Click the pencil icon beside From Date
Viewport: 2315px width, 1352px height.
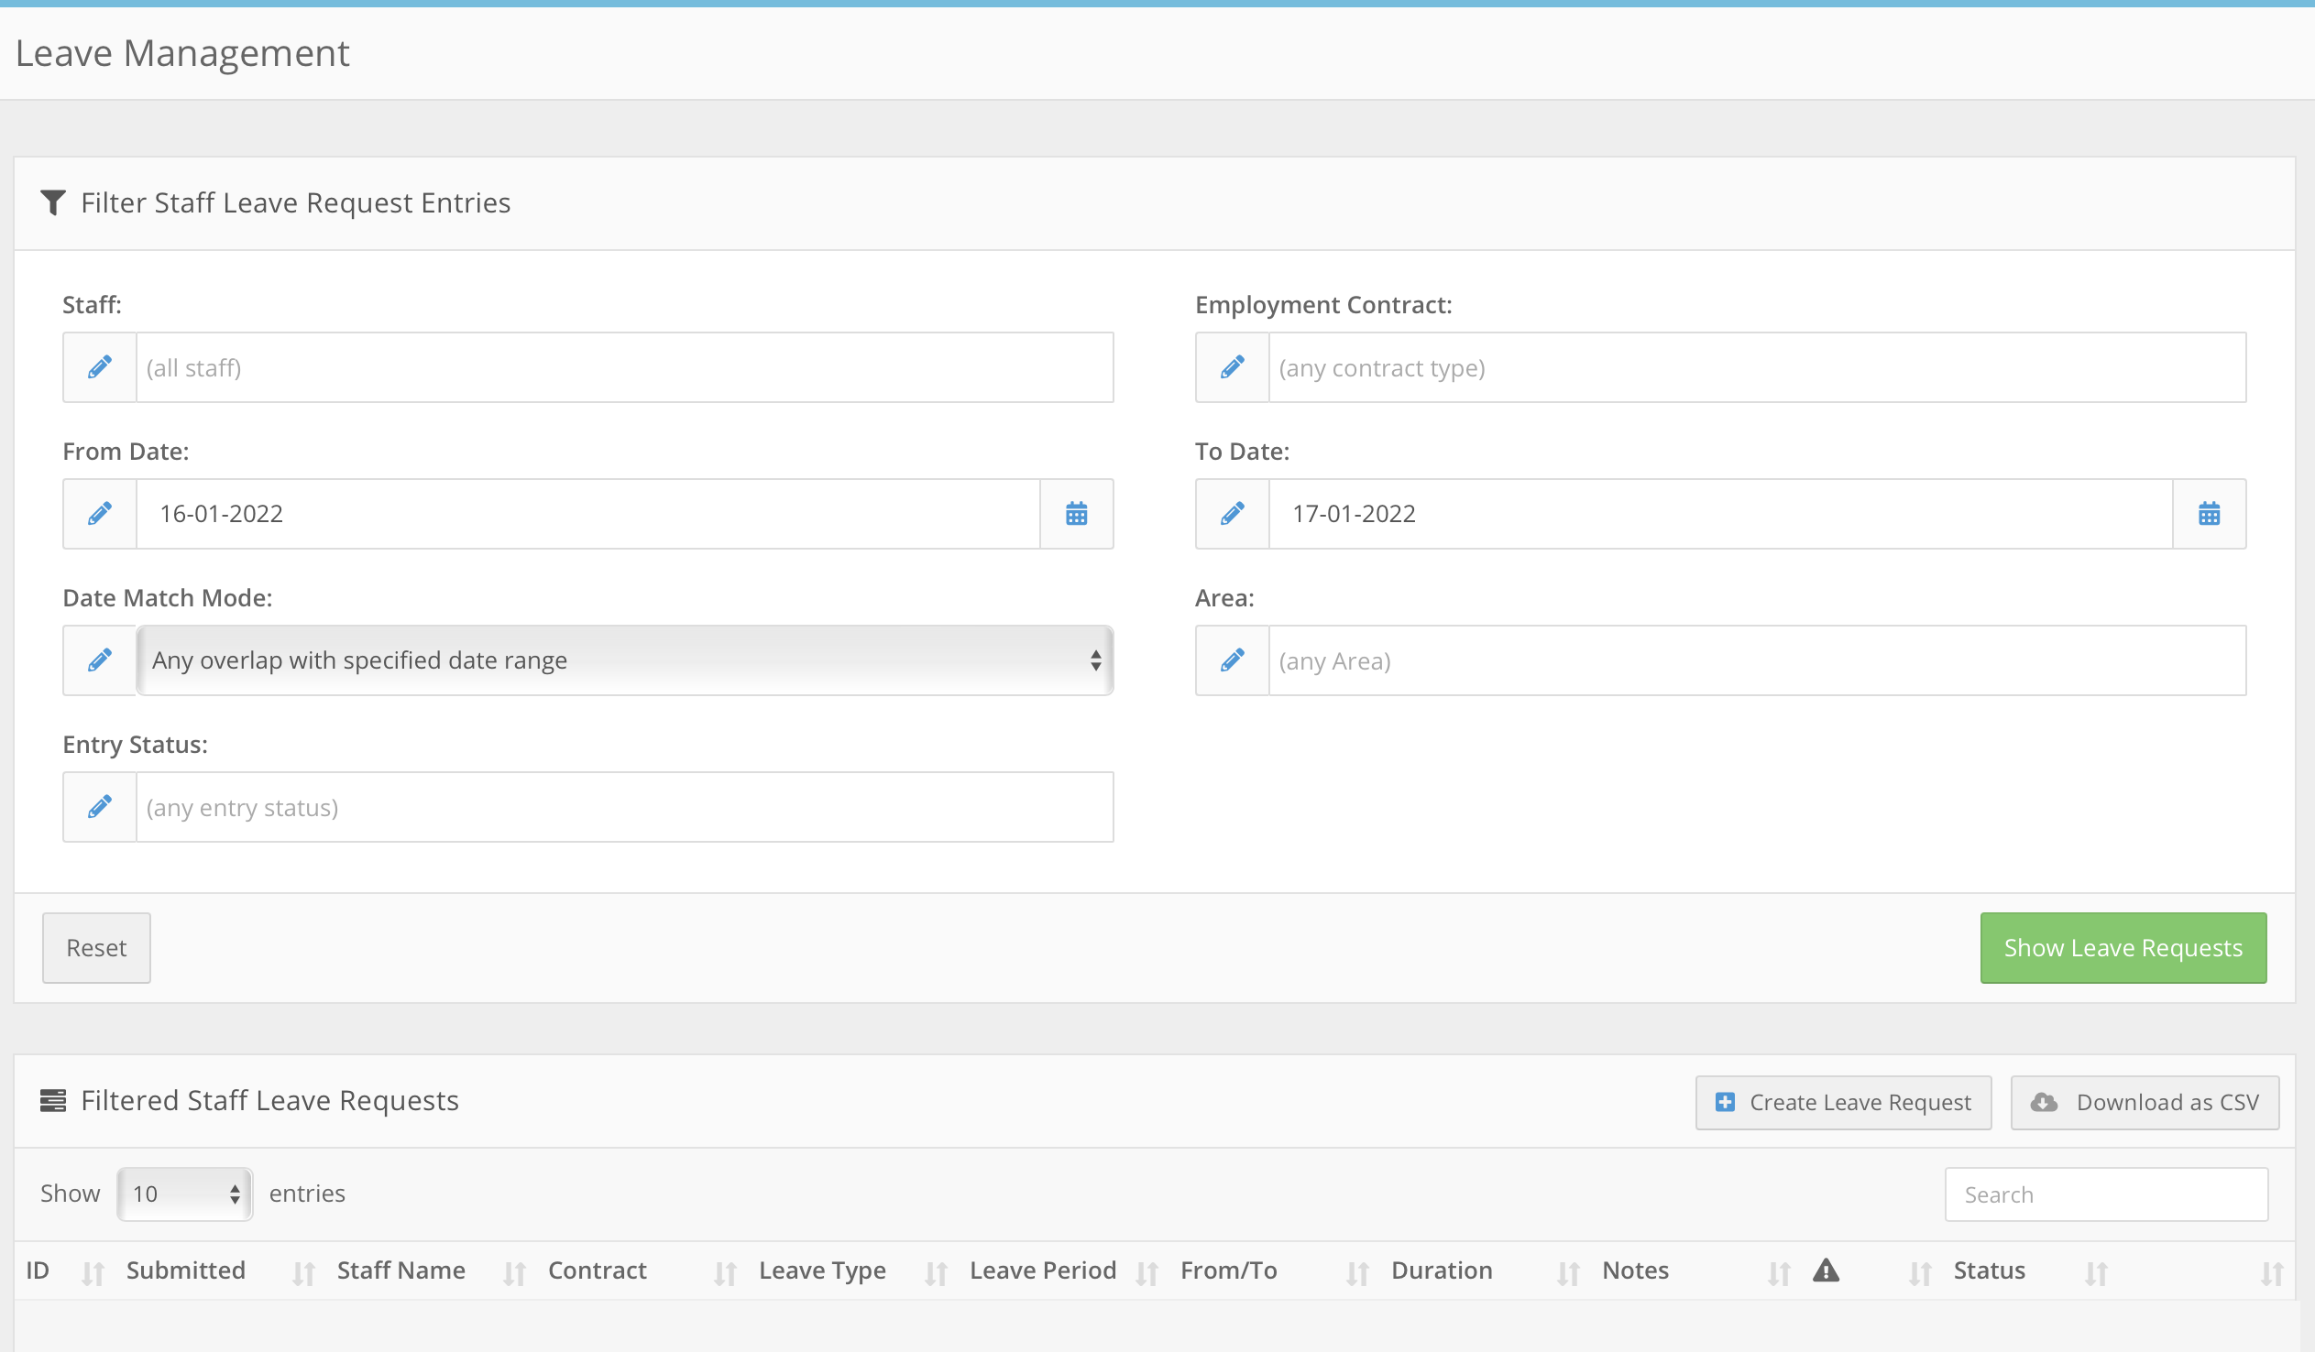tap(99, 514)
